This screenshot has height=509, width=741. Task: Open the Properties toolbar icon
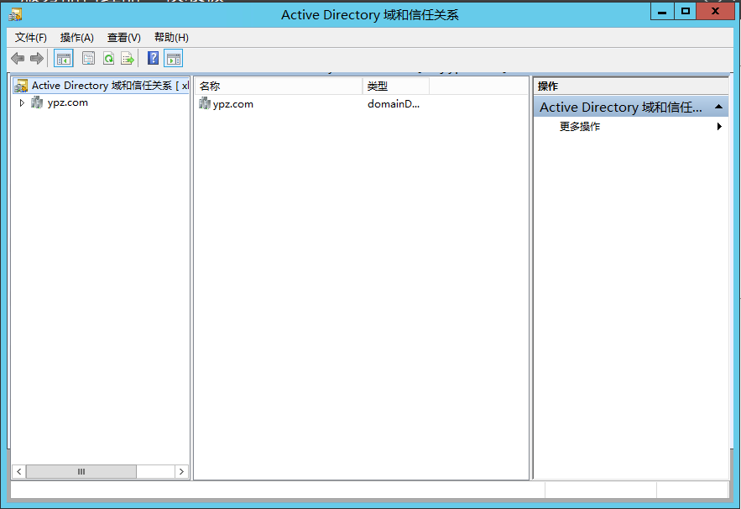[x=88, y=59]
